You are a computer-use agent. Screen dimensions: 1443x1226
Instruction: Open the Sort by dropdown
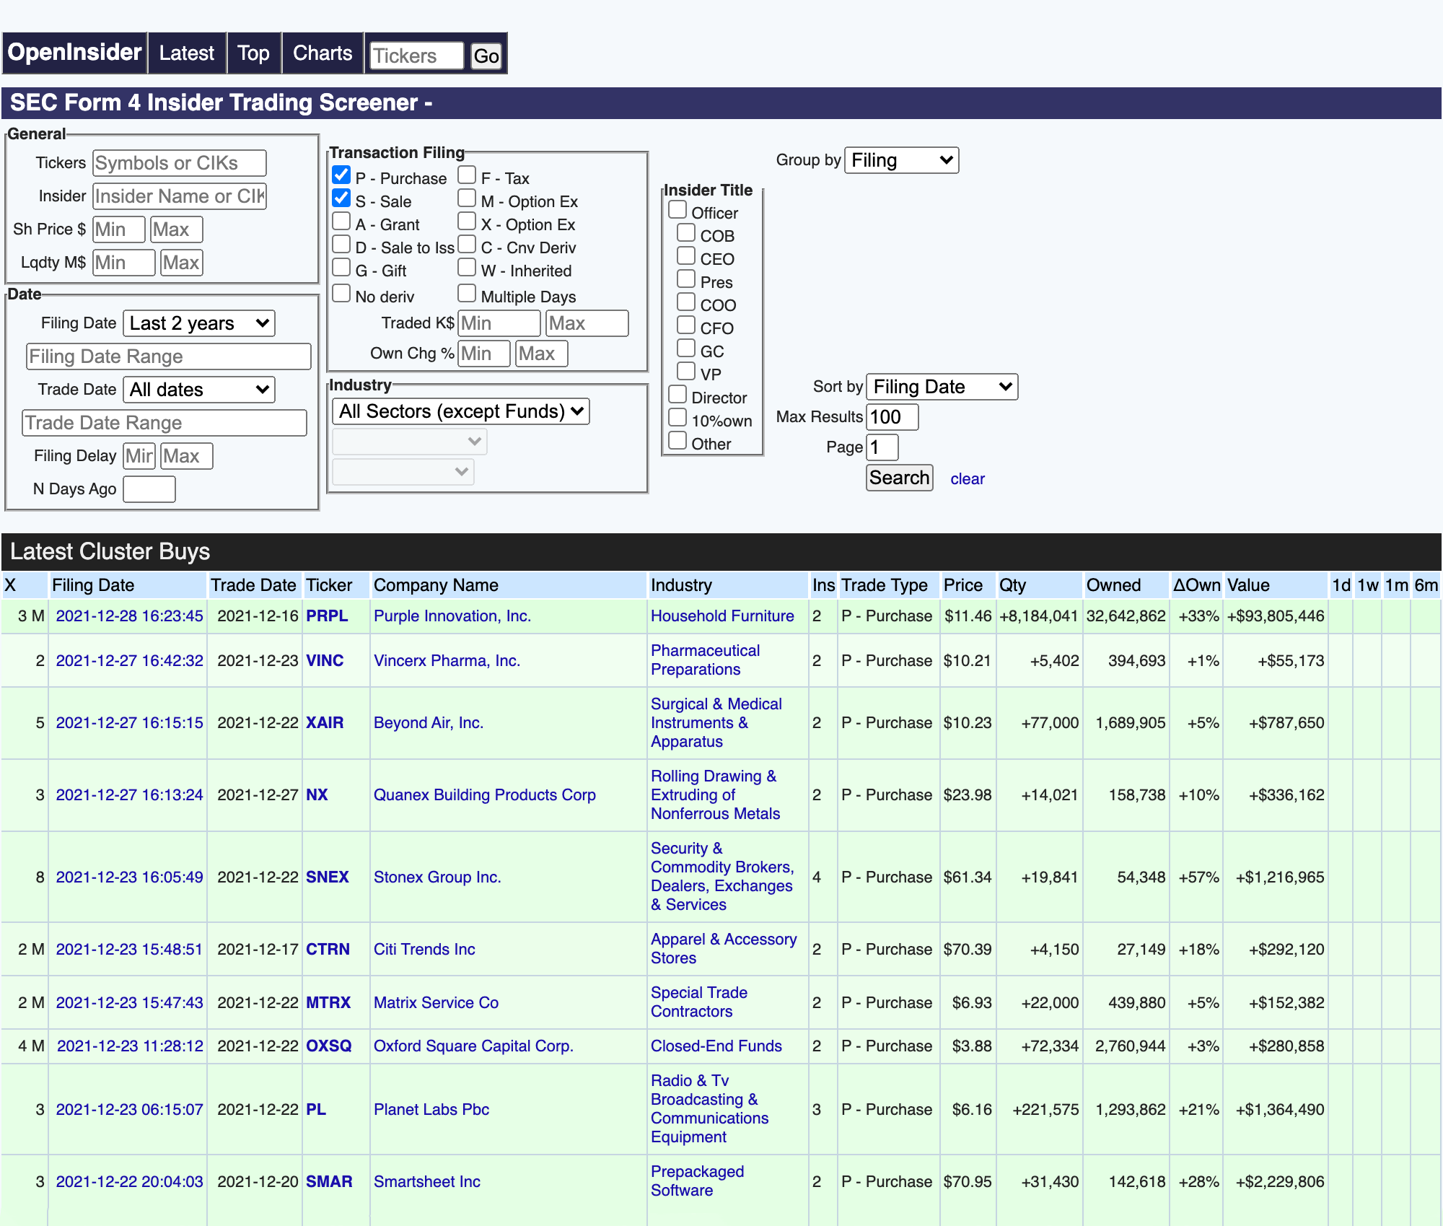[942, 387]
